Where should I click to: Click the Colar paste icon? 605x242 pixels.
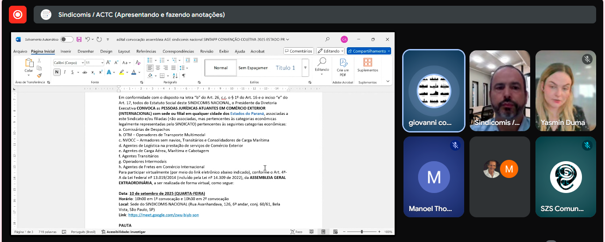[x=29, y=63]
